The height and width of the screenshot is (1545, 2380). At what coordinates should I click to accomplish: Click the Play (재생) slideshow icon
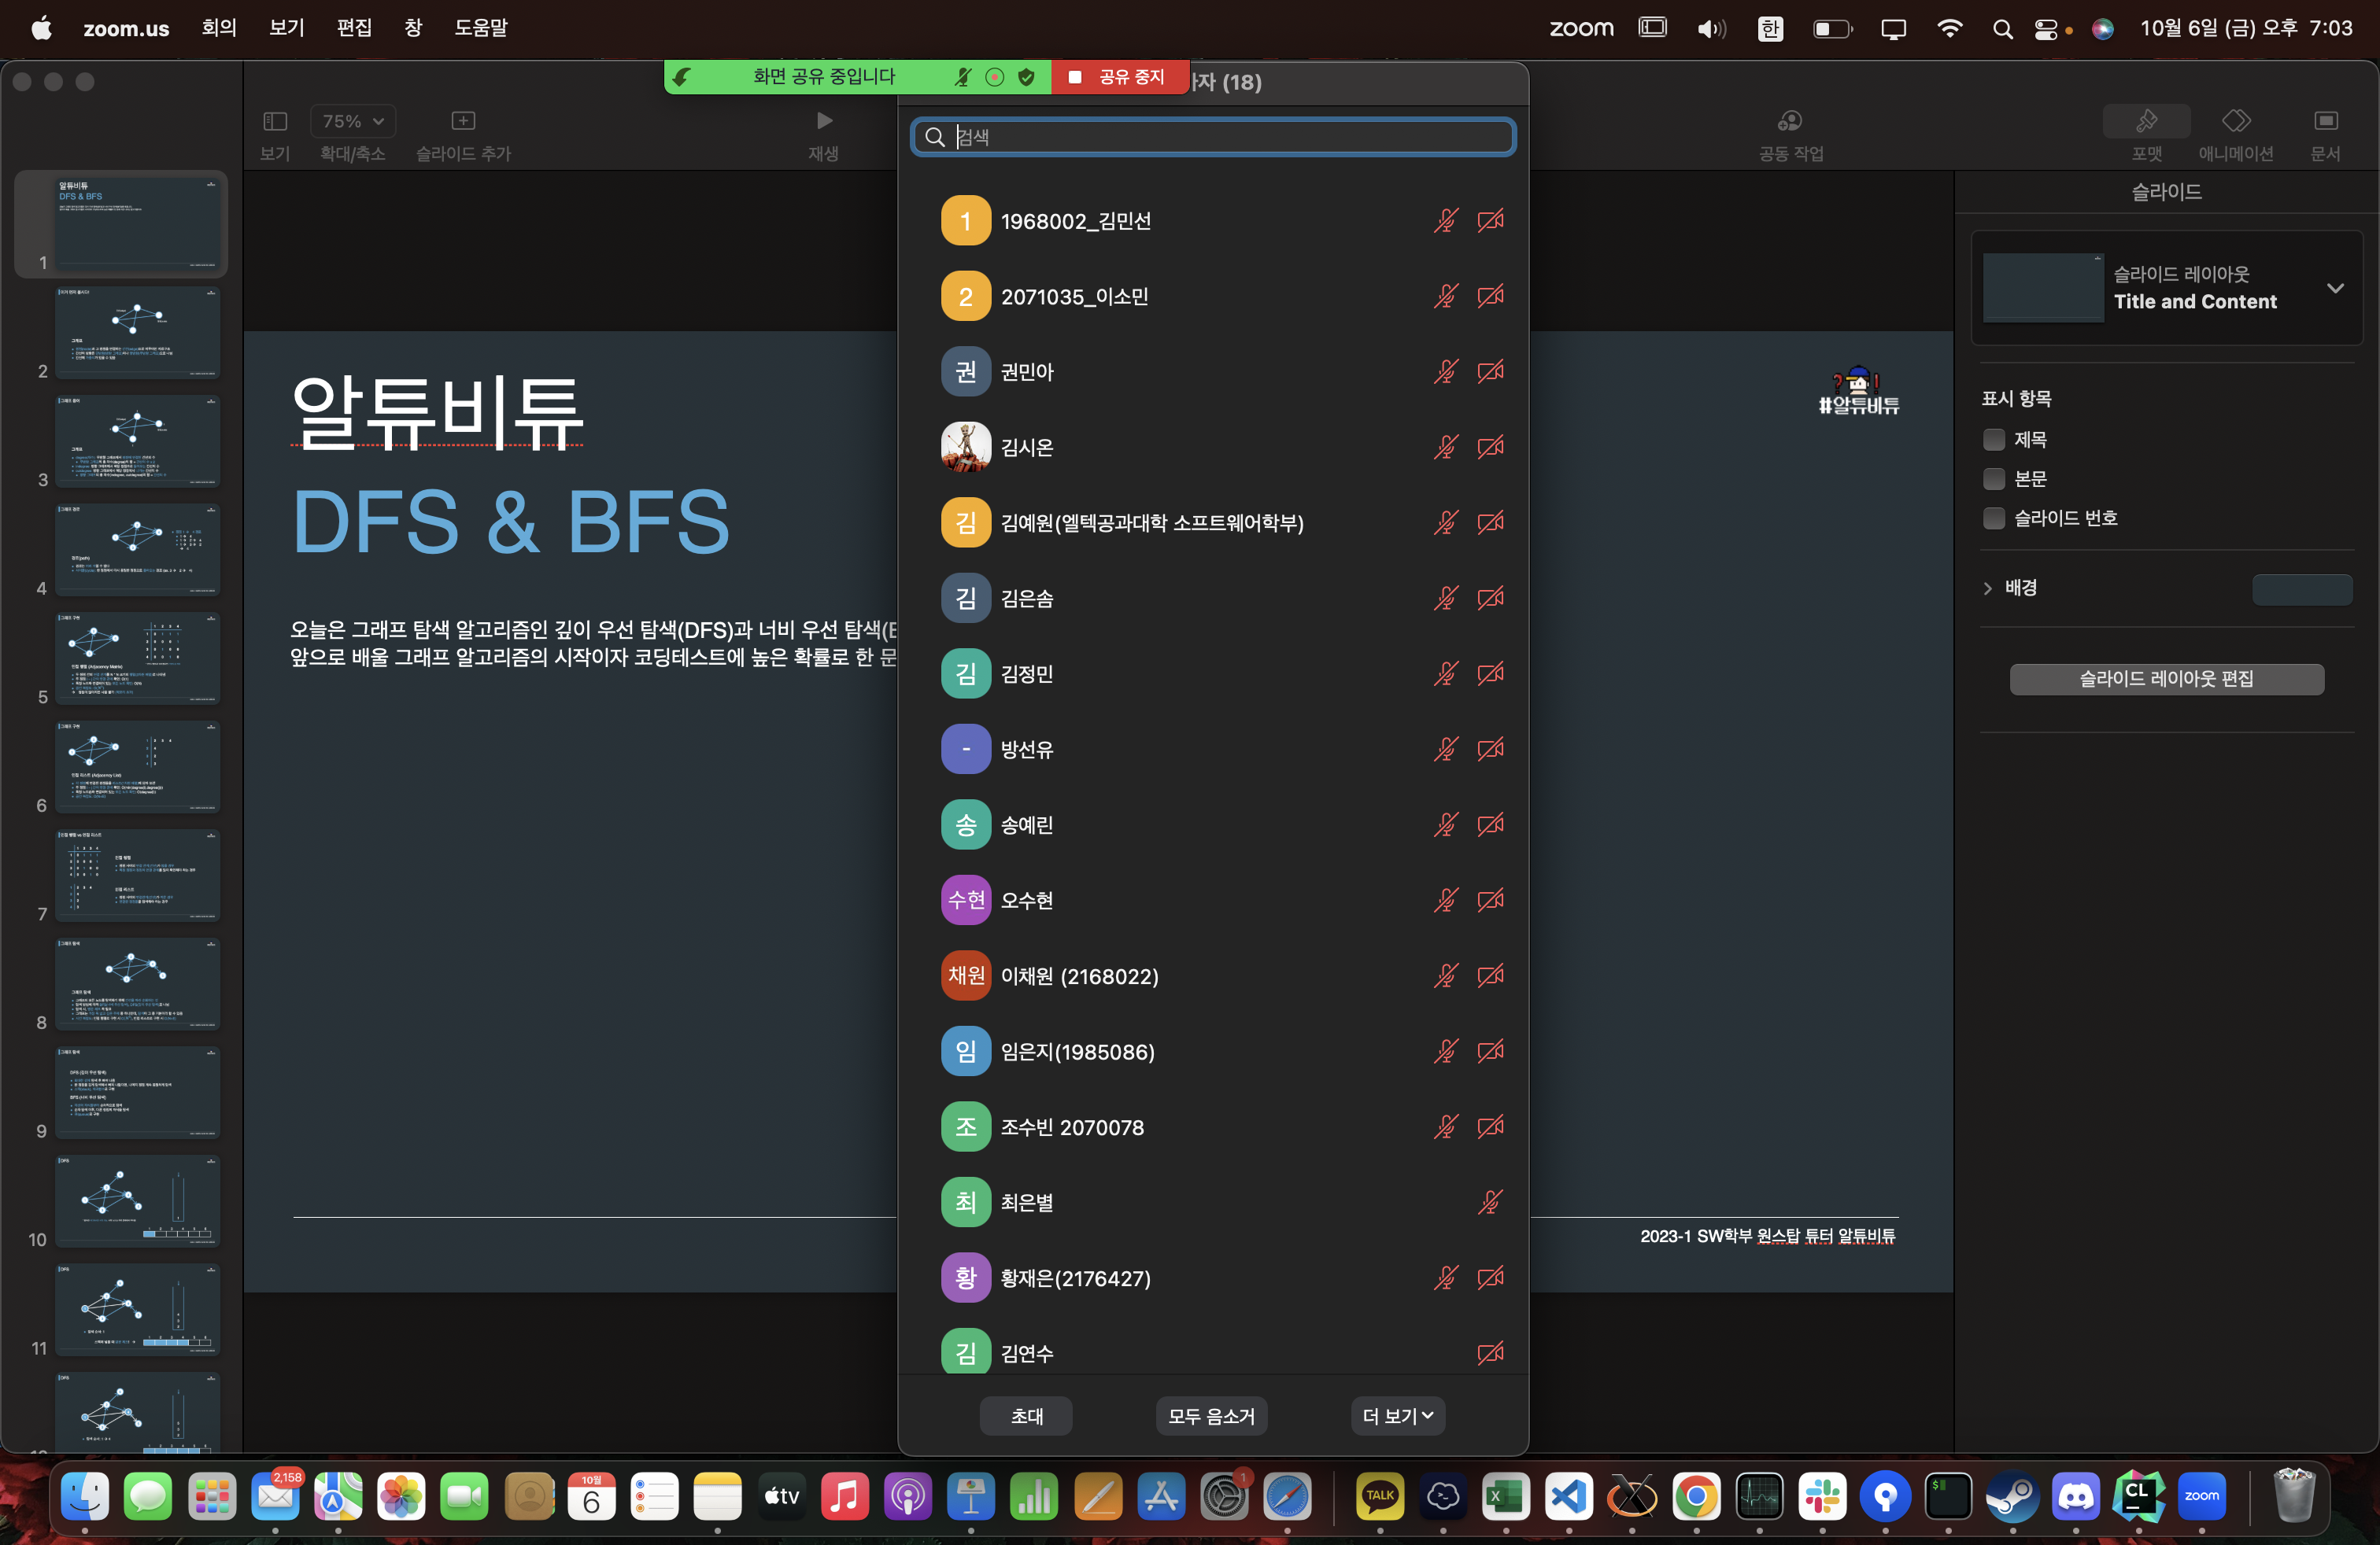pos(824,121)
